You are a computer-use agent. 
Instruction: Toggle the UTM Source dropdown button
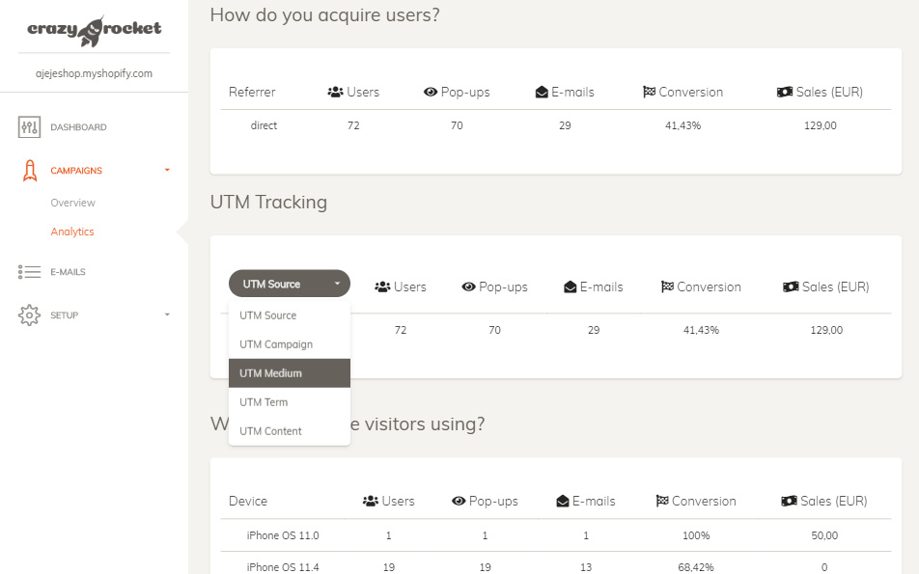290,284
